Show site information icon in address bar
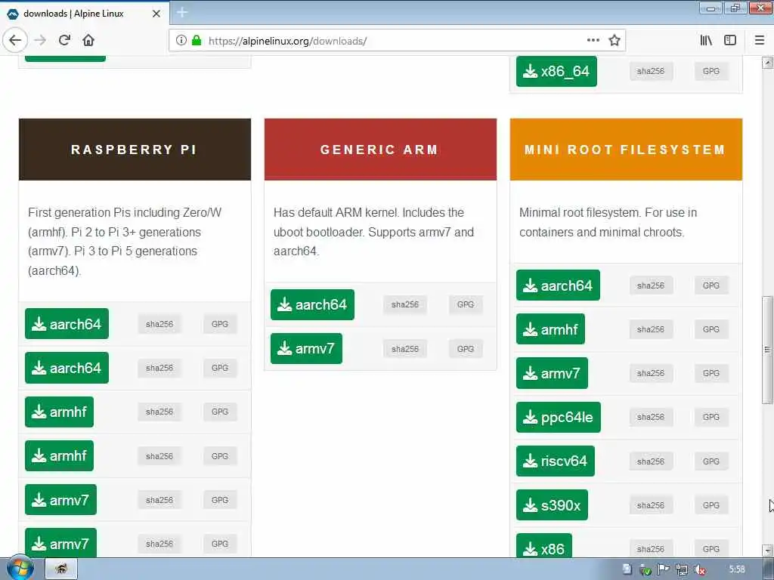Image resolution: width=774 pixels, height=580 pixels. tap(181, 41)
